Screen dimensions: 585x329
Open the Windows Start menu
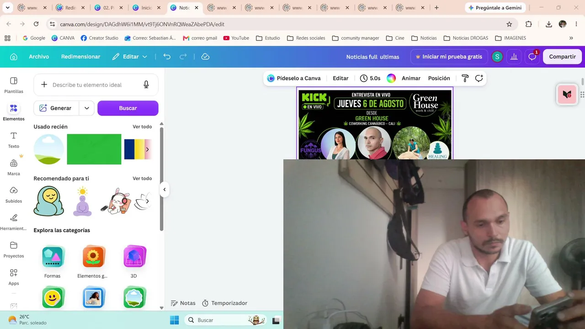[x=175, y=320]
